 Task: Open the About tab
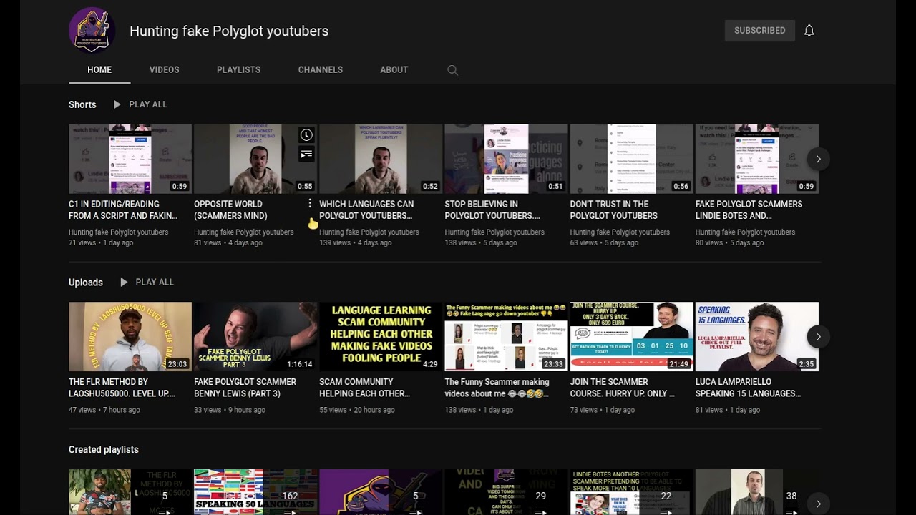(394, 70)
